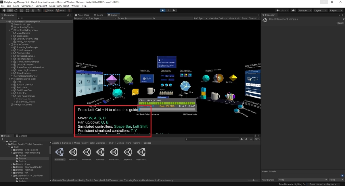Select the Transform tool in toolbar
The height and width of the screenshot is (186, 345).
(x=33, y=10)
